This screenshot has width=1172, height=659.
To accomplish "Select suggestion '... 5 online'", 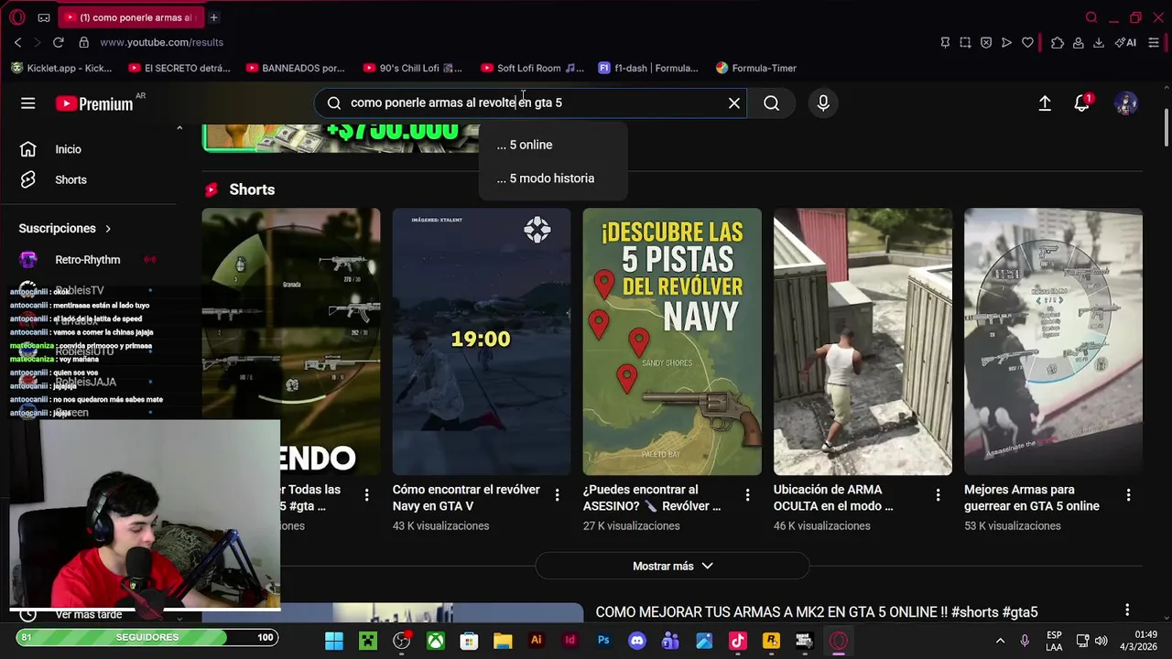I will 552,145.
